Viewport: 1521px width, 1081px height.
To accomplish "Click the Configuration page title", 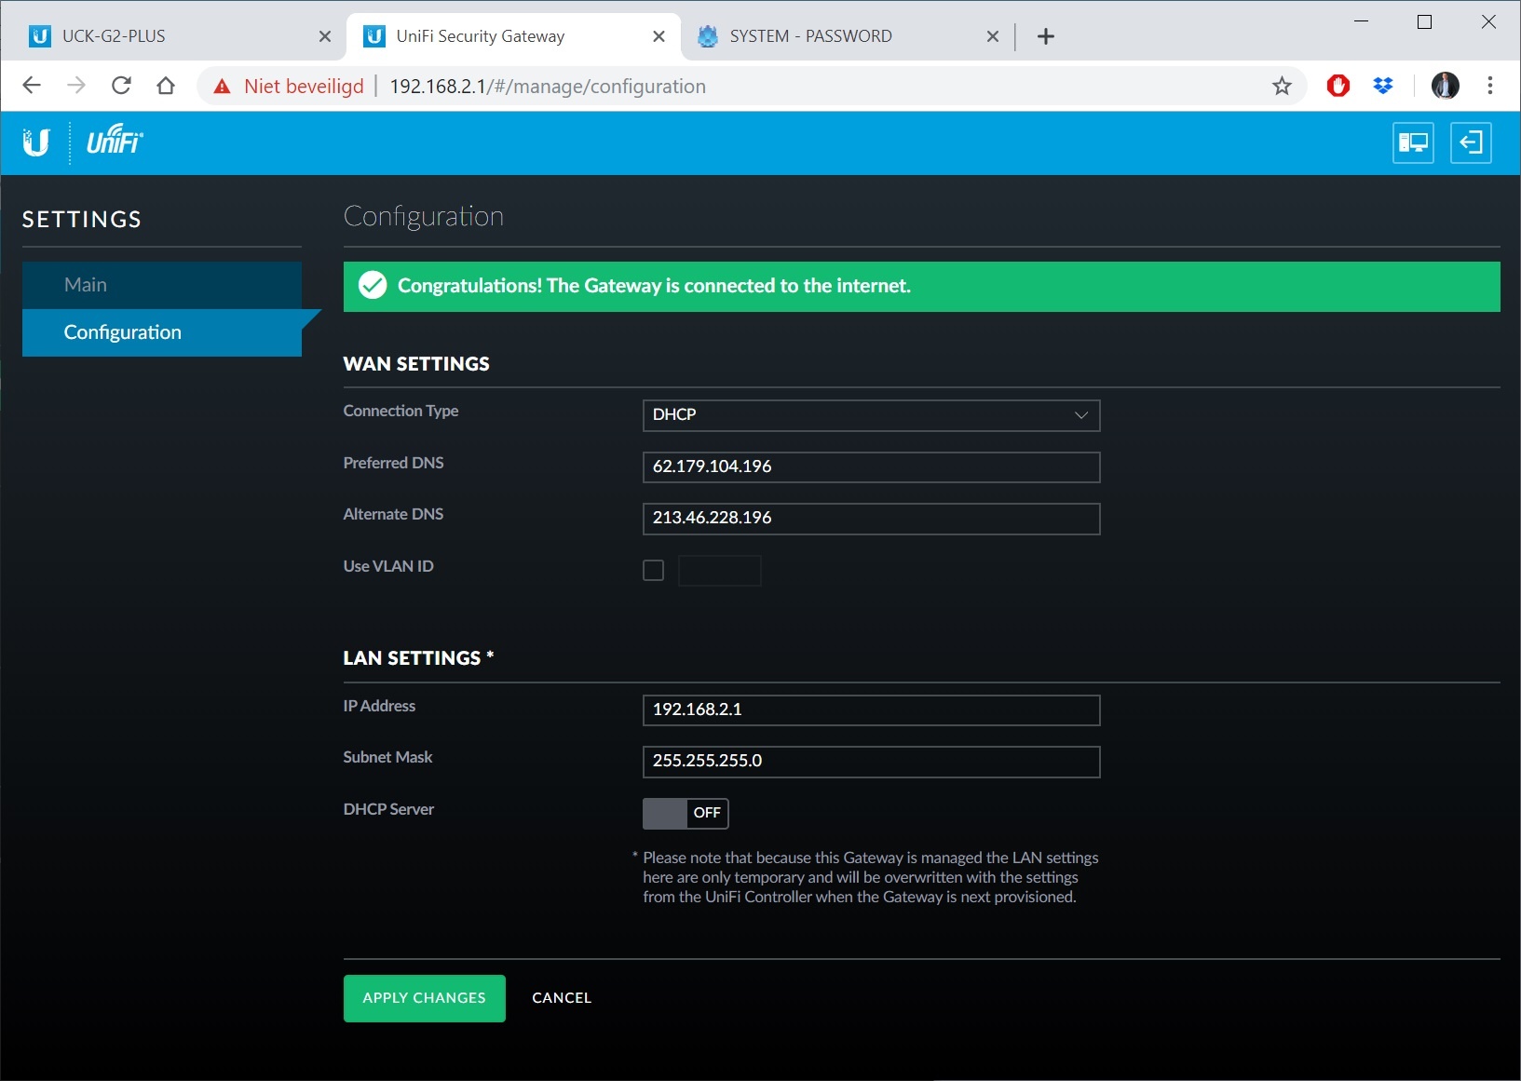I will [x=424, y=216].
